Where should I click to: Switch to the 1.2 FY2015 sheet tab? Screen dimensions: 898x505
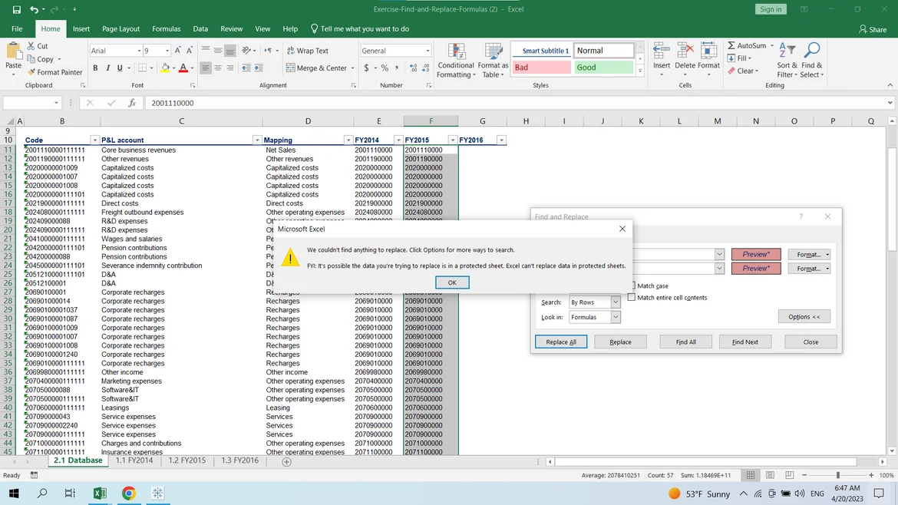(x=187, y=460)
